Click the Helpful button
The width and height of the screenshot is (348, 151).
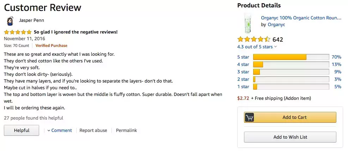[22, 131]
